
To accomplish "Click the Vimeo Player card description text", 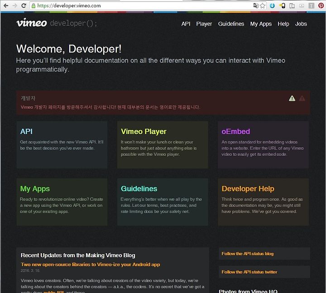I will coord(158,148).
